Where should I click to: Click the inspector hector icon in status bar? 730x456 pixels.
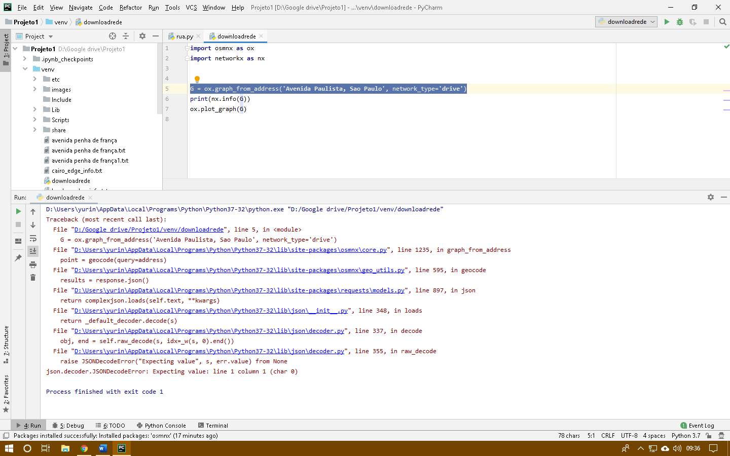click(721, 435)
